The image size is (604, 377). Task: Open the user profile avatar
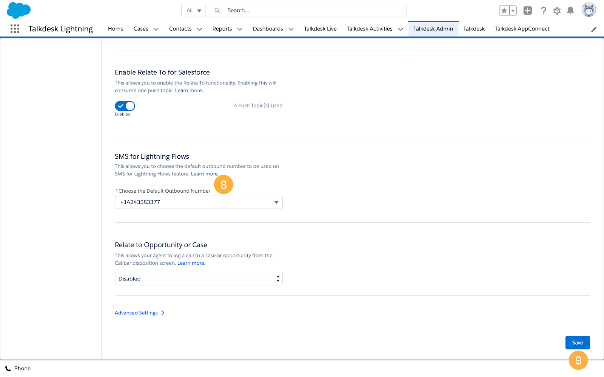pyautogui.click(x=589, y=10)
